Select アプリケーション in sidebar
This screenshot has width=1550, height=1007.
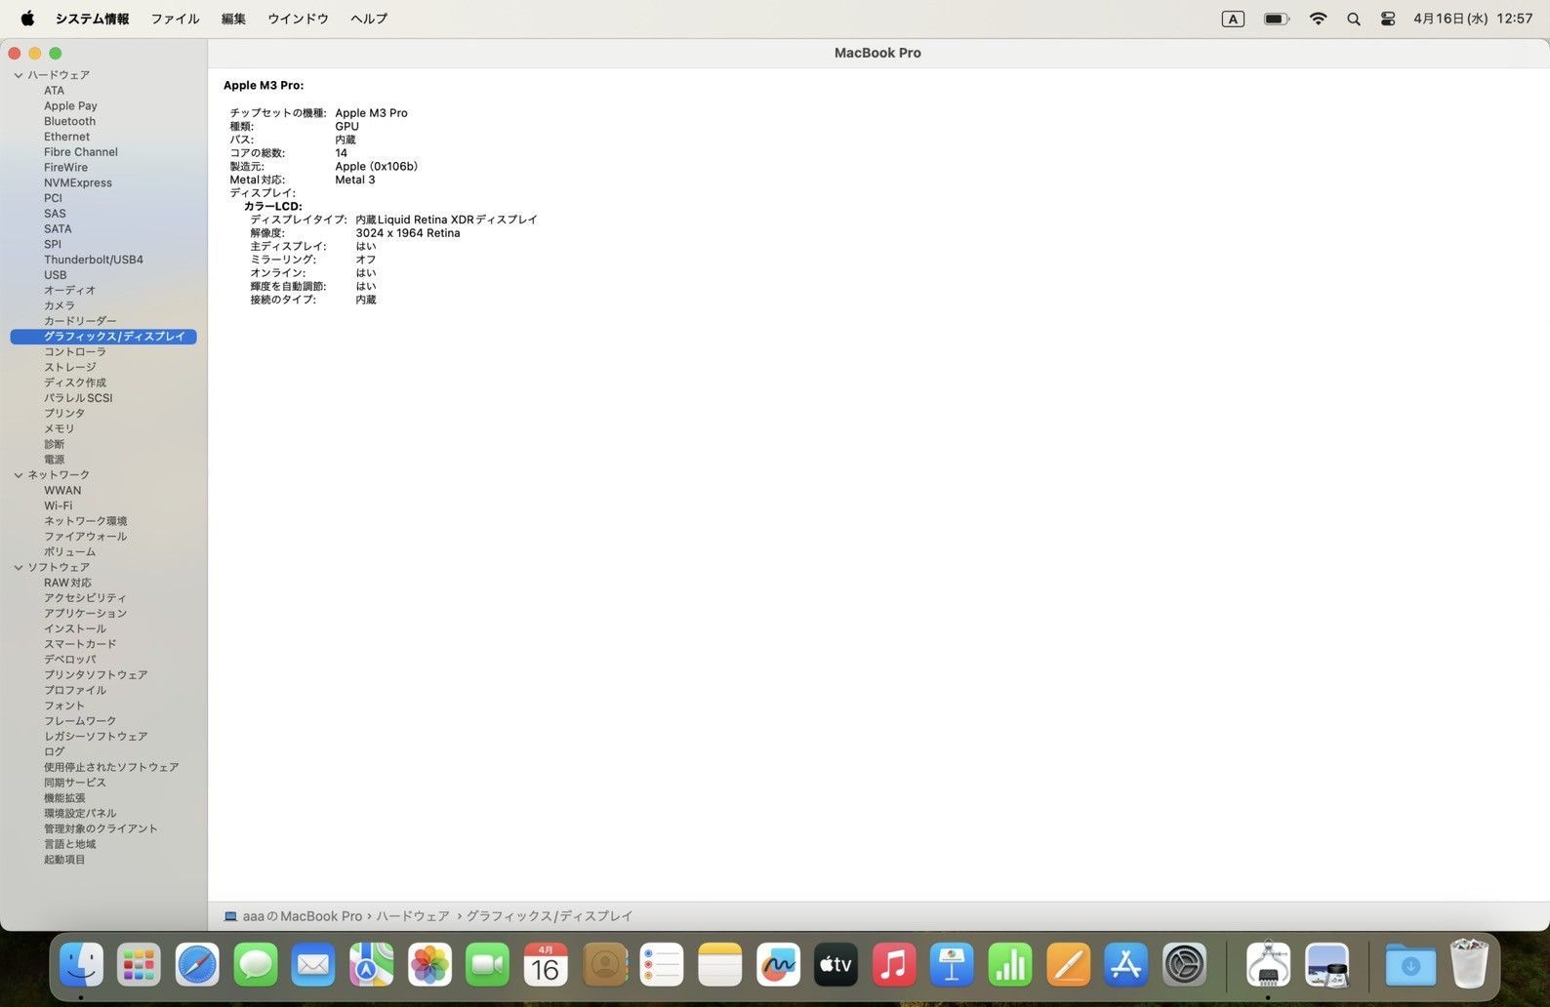pyautogui.click(x=85, y=613)
